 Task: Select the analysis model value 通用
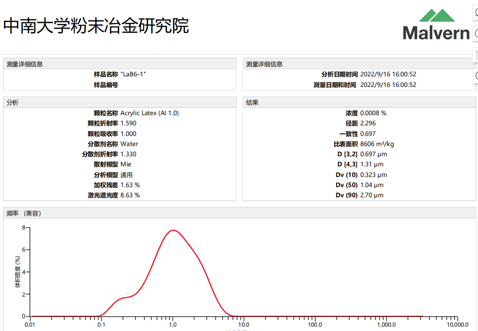[127, 175]
